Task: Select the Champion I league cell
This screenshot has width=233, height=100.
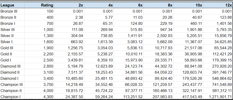Action: coord(12,97)
